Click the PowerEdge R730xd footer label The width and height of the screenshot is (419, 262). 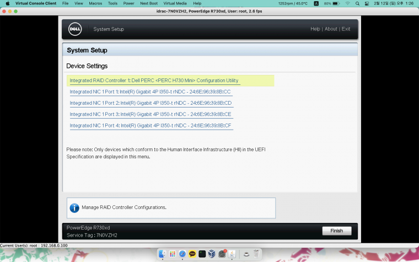pos(88,228)
